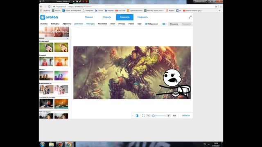The image size is (262, 147).
Task: Open the Открыть tab
Action: click(107, 17)
